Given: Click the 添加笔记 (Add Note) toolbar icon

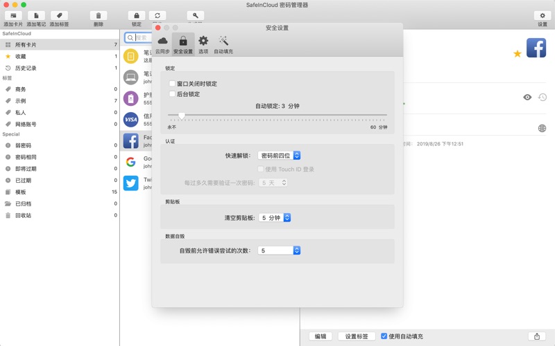Looking at the screenshot, I should [x=37, y=15].
